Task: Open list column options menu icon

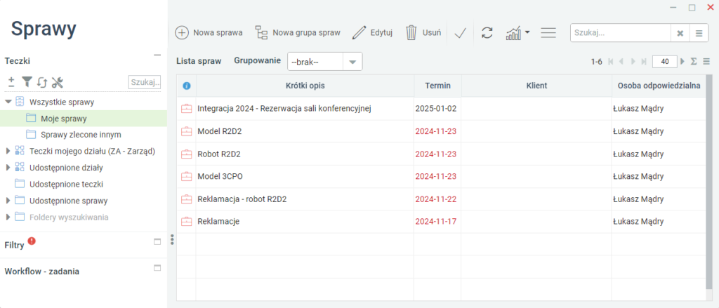Action: (706, 62)
